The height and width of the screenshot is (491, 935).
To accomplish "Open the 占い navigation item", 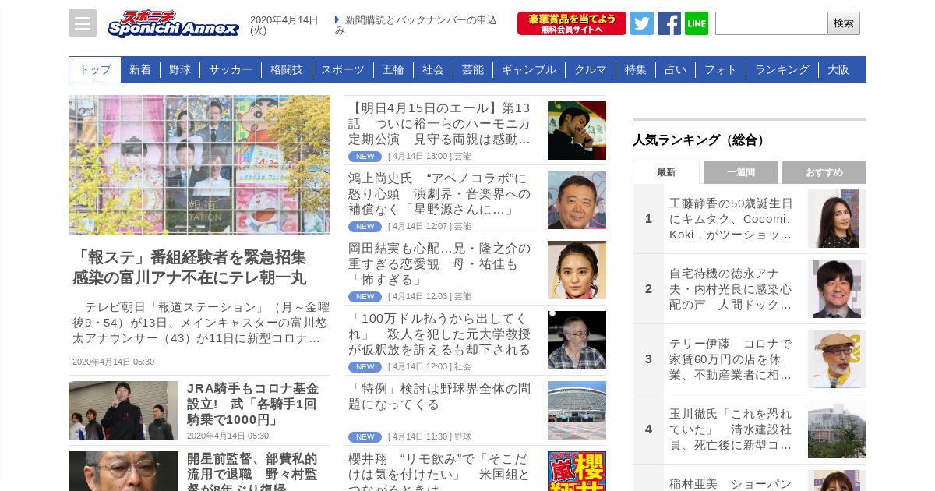I will (676, 69).
